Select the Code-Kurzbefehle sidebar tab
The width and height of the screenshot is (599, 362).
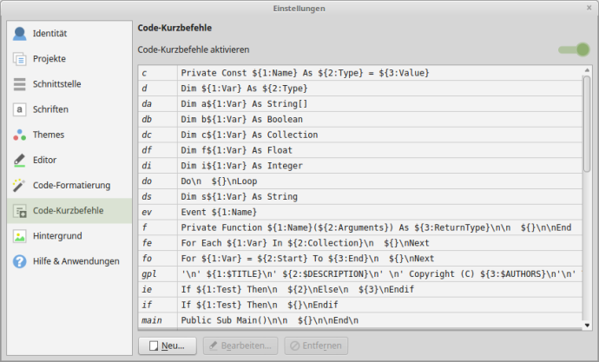(x=68, y=210)
